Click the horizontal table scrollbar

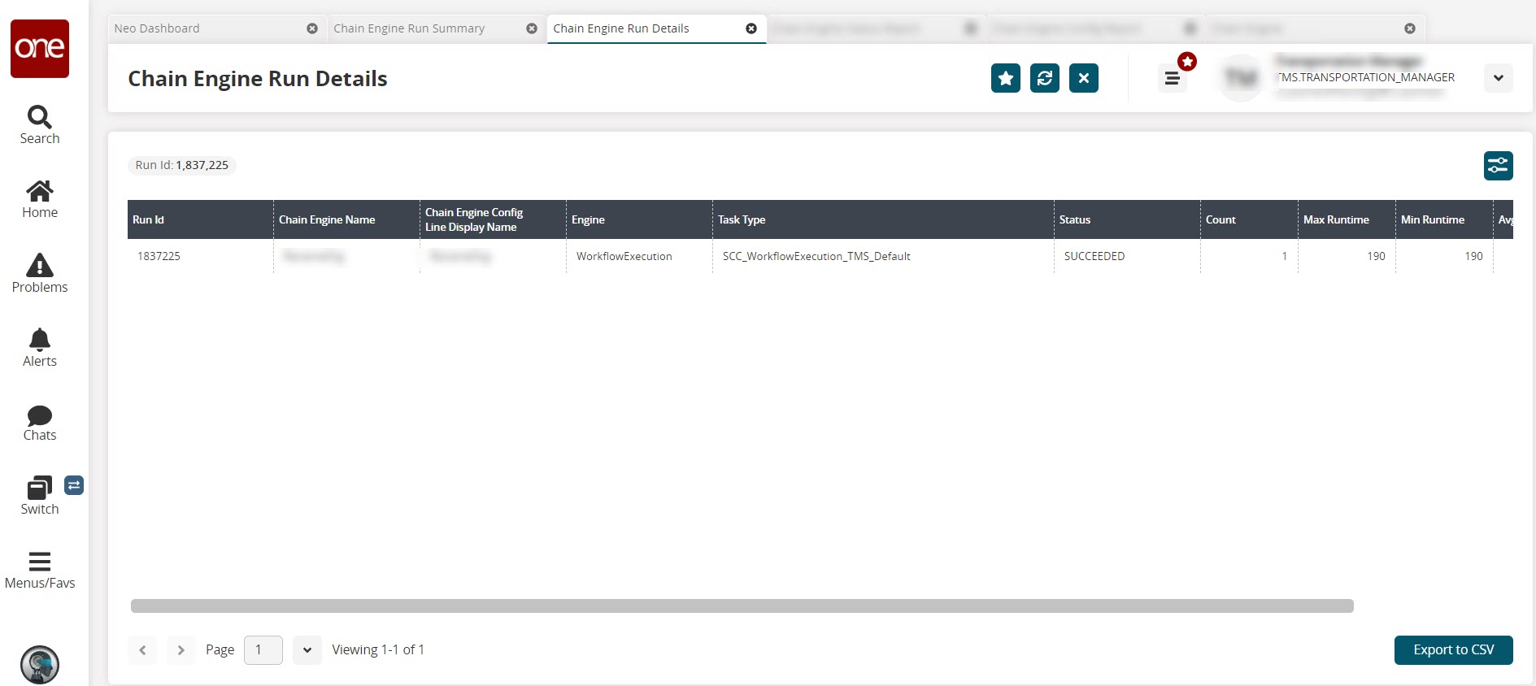click(742, 606)
